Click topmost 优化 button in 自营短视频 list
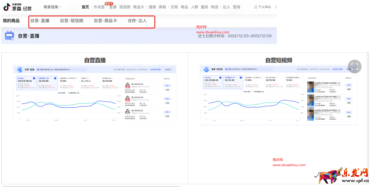 pyautogui.click(x=349, y=85)
